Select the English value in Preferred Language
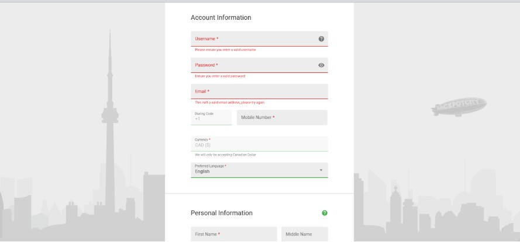520x242 pixels. (202, 172)
